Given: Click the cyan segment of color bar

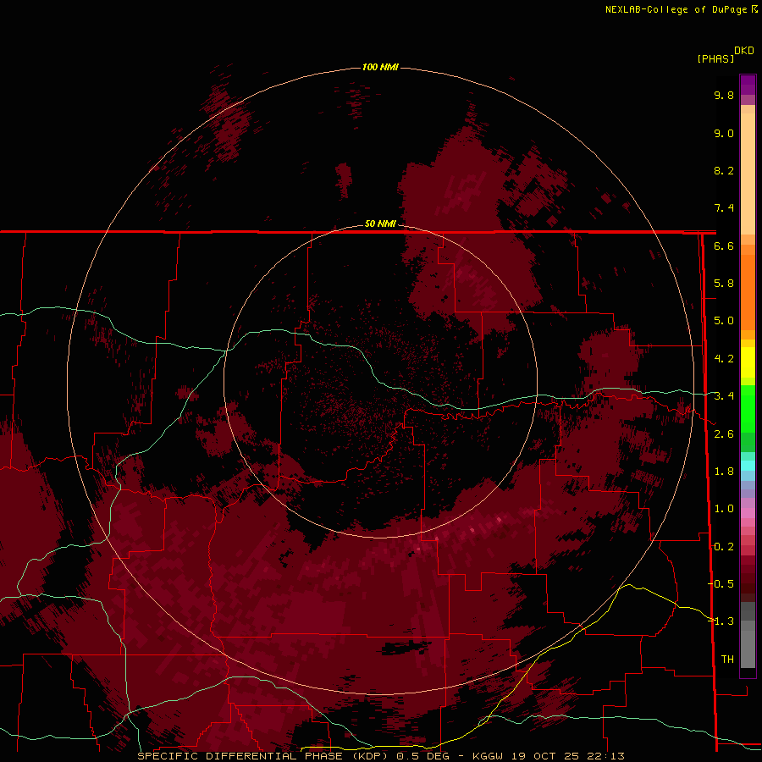Looking at the screenshot, I should (x=748, y=466).
